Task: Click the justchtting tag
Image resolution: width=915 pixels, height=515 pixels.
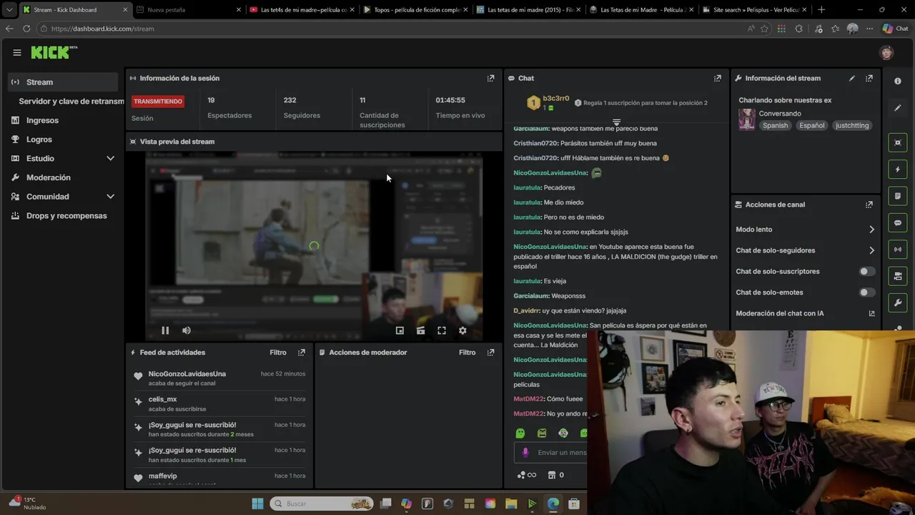Action: click(852, 125)
